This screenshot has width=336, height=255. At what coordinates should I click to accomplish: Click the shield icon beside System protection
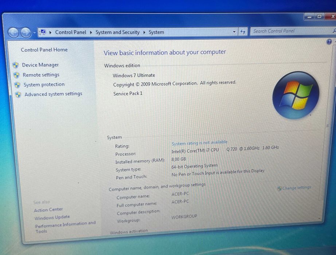tap(17, 85)
